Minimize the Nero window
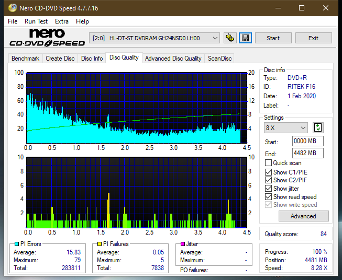342x280 pixels. pos(278,8)
